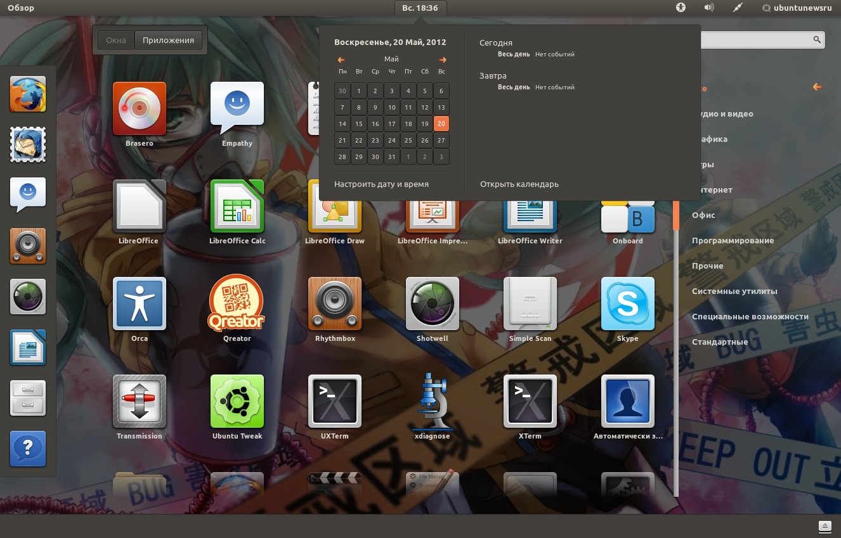The width and height of the screenshot is (841, 538).
Task: Select the "Специальные возможности" category
Action: click(x=750, y=316)
